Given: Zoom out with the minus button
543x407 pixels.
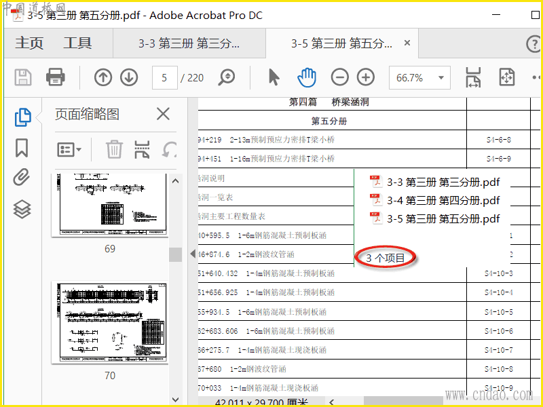Looking at the screenshot, I should [x=339, y=77].
